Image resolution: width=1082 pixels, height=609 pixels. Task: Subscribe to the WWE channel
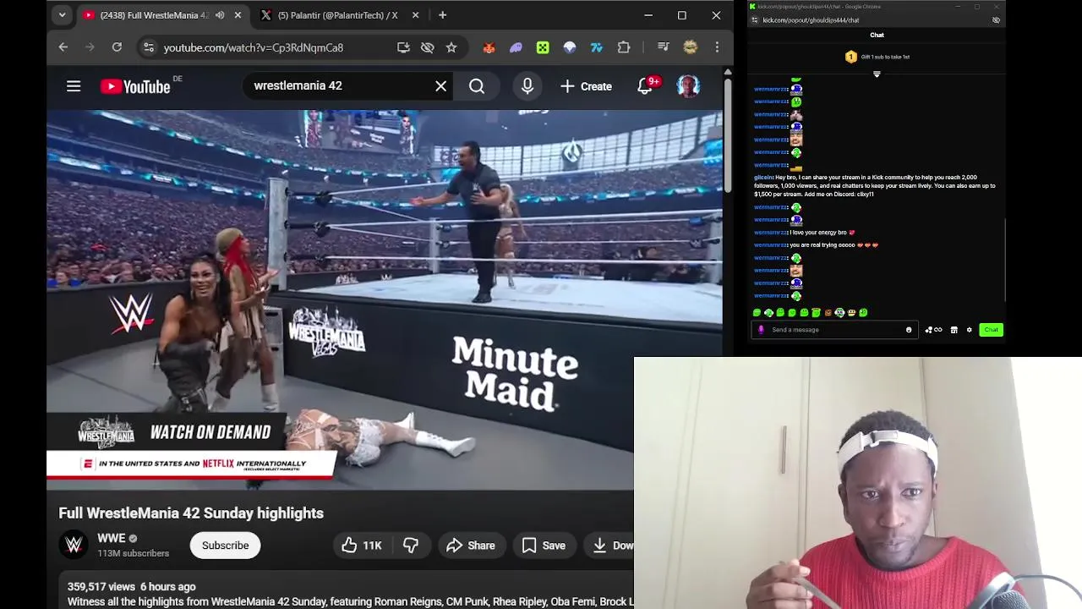pos(225,546)
